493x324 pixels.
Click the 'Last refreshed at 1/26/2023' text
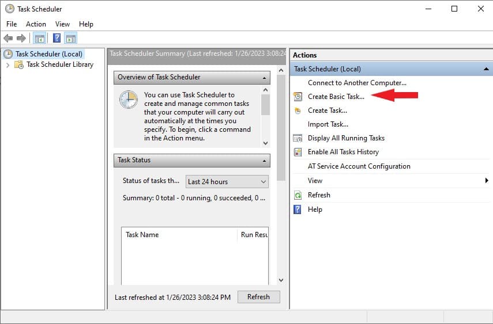[172, 298]
